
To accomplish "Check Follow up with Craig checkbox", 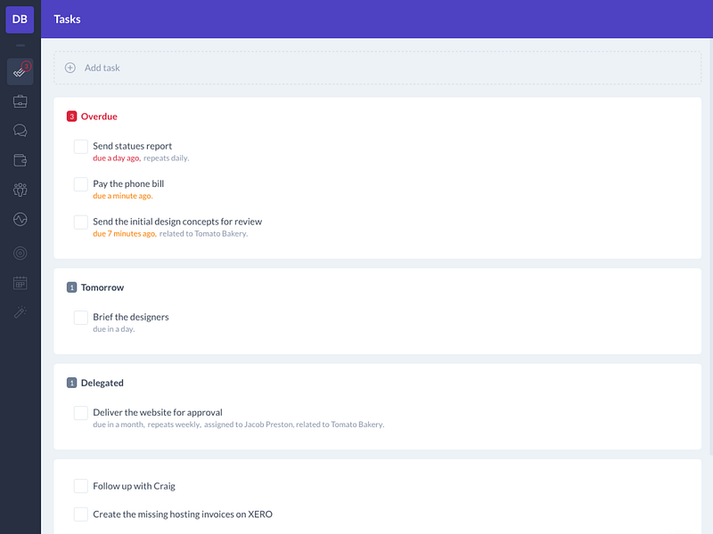I will click(x=81, y=486).
